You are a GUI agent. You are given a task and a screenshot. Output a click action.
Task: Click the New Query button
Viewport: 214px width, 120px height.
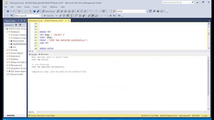coord(48,11)
